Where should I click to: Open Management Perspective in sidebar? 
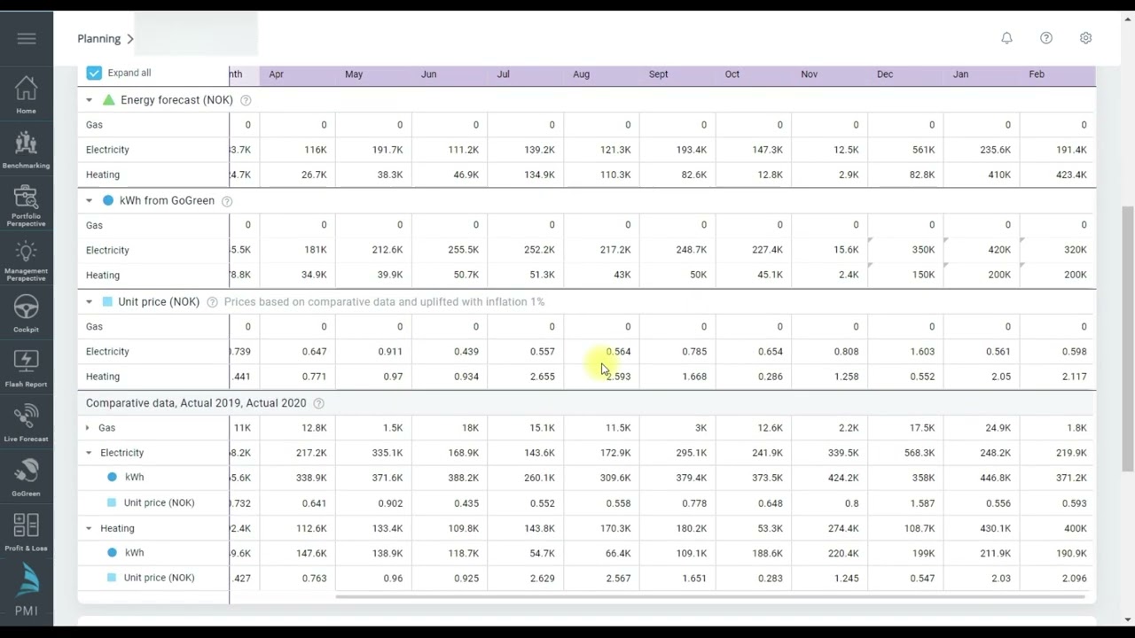tap(26, 261)
